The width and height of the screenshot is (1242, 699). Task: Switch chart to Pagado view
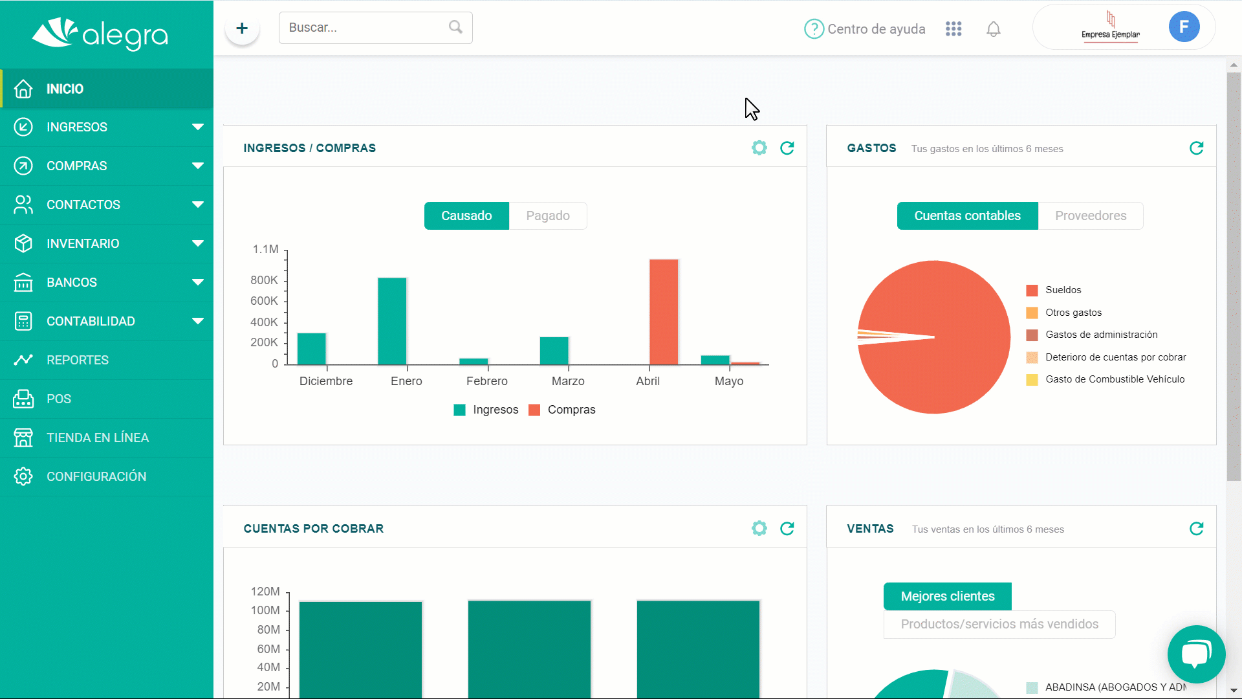coord(547,216)
